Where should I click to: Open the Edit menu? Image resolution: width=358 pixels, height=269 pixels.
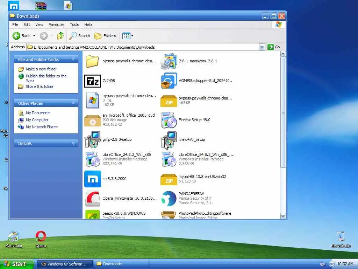click(27, 25)
